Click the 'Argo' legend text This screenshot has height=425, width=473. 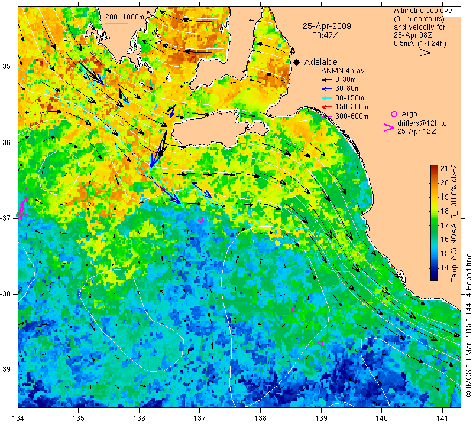coord(409,114)
